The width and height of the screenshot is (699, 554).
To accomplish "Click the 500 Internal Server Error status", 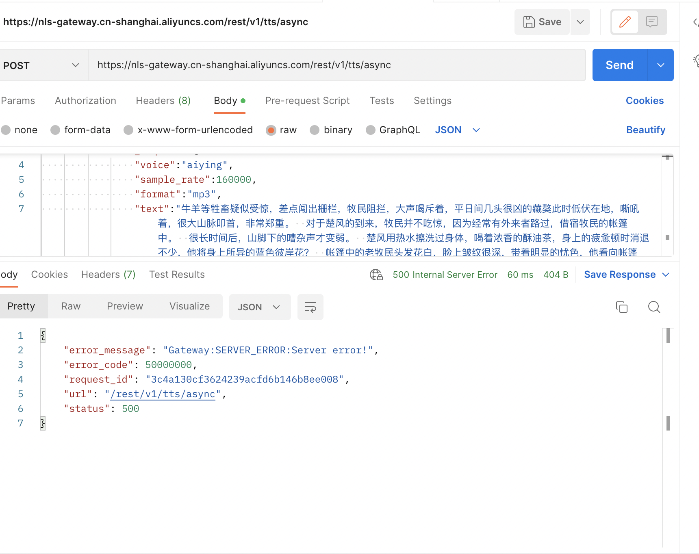I will [x=445, y=275].
